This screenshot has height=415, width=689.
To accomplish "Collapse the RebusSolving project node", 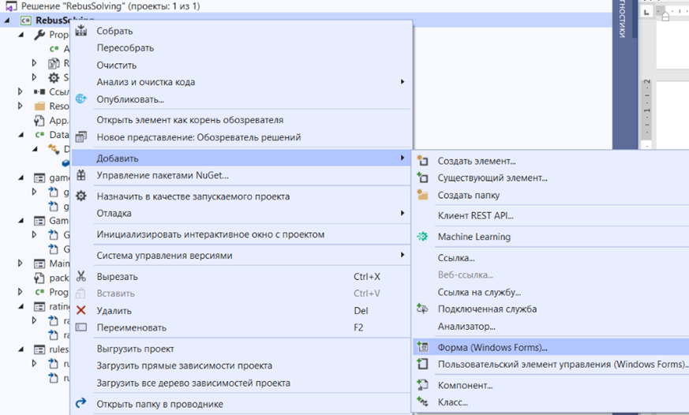I will (8, 21).
